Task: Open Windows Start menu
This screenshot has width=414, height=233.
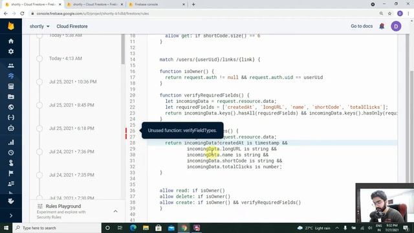Action: coord(6,228)
